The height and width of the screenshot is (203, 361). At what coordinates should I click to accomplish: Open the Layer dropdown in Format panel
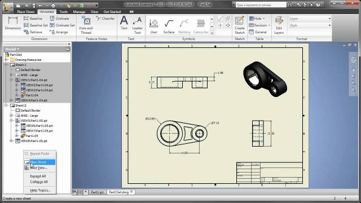pos(310,19)
